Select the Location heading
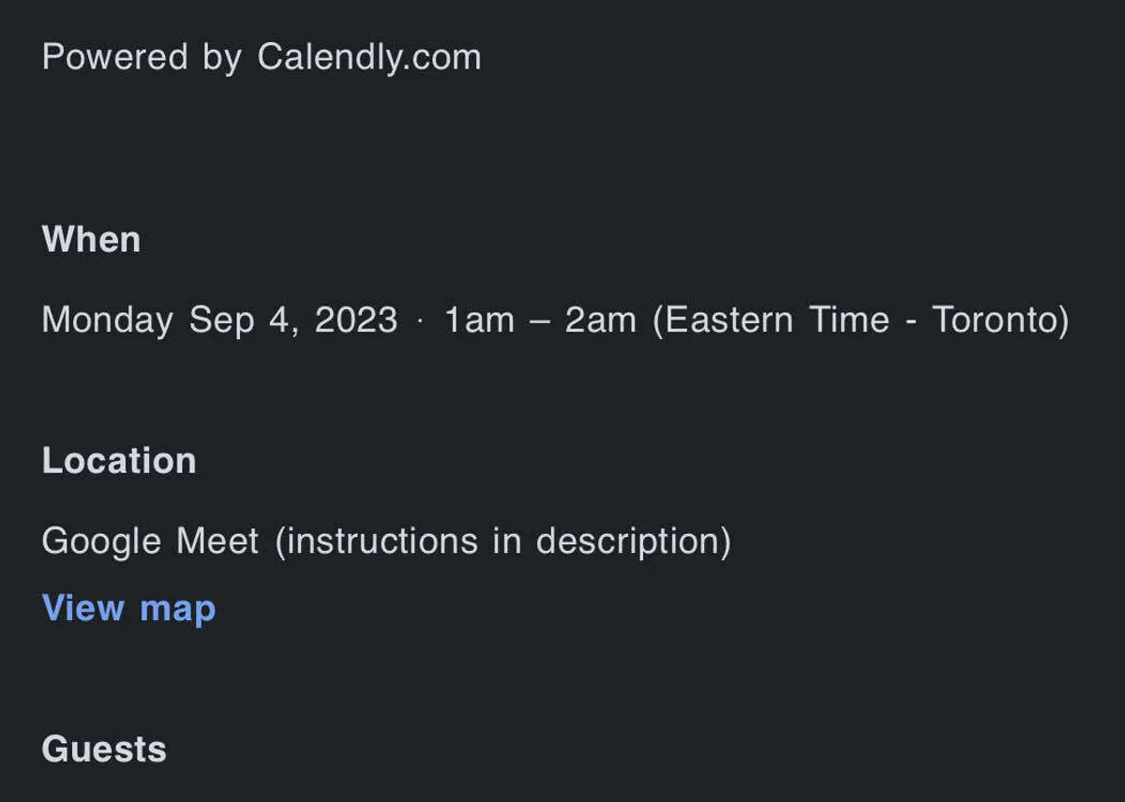1125x802 pixels. 119,461
